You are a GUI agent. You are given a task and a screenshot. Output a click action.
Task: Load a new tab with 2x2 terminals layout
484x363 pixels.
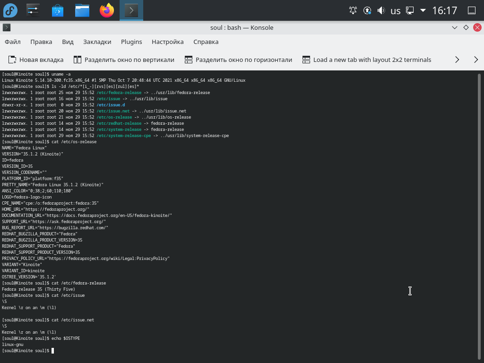[367, 60]
